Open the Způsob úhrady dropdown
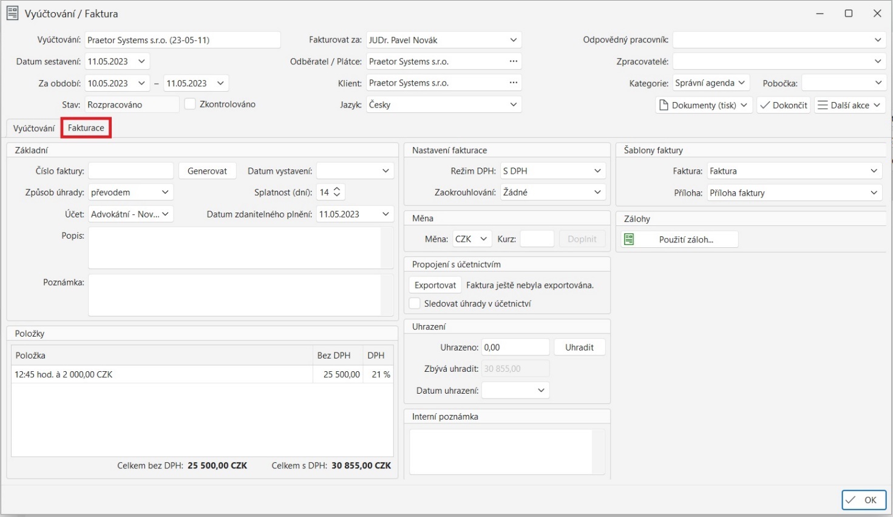Image resolution: width=893 pixels, height=517 pixels. (165, 192)
